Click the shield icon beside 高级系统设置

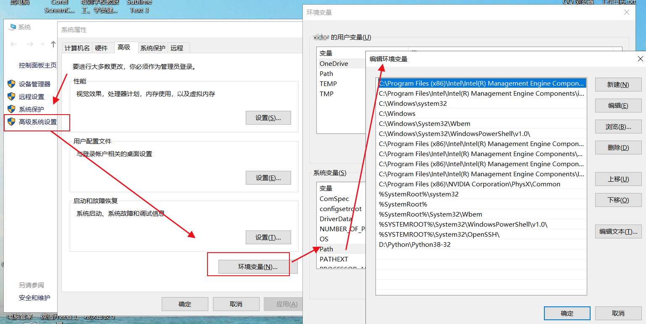[x=11, y=122]
